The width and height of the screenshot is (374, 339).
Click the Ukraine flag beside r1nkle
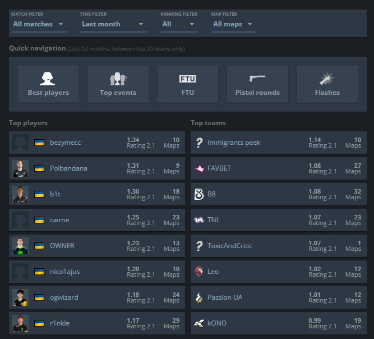pyautogui.click(x=39, y=323)
